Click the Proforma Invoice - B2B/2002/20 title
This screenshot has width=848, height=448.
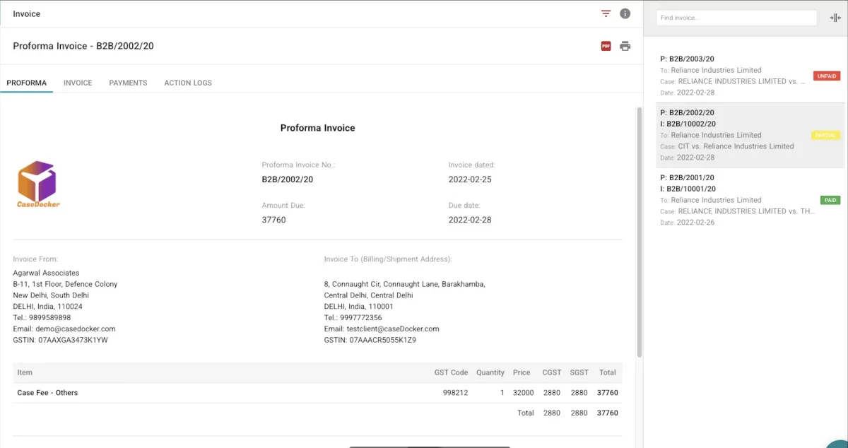(83, 46)
